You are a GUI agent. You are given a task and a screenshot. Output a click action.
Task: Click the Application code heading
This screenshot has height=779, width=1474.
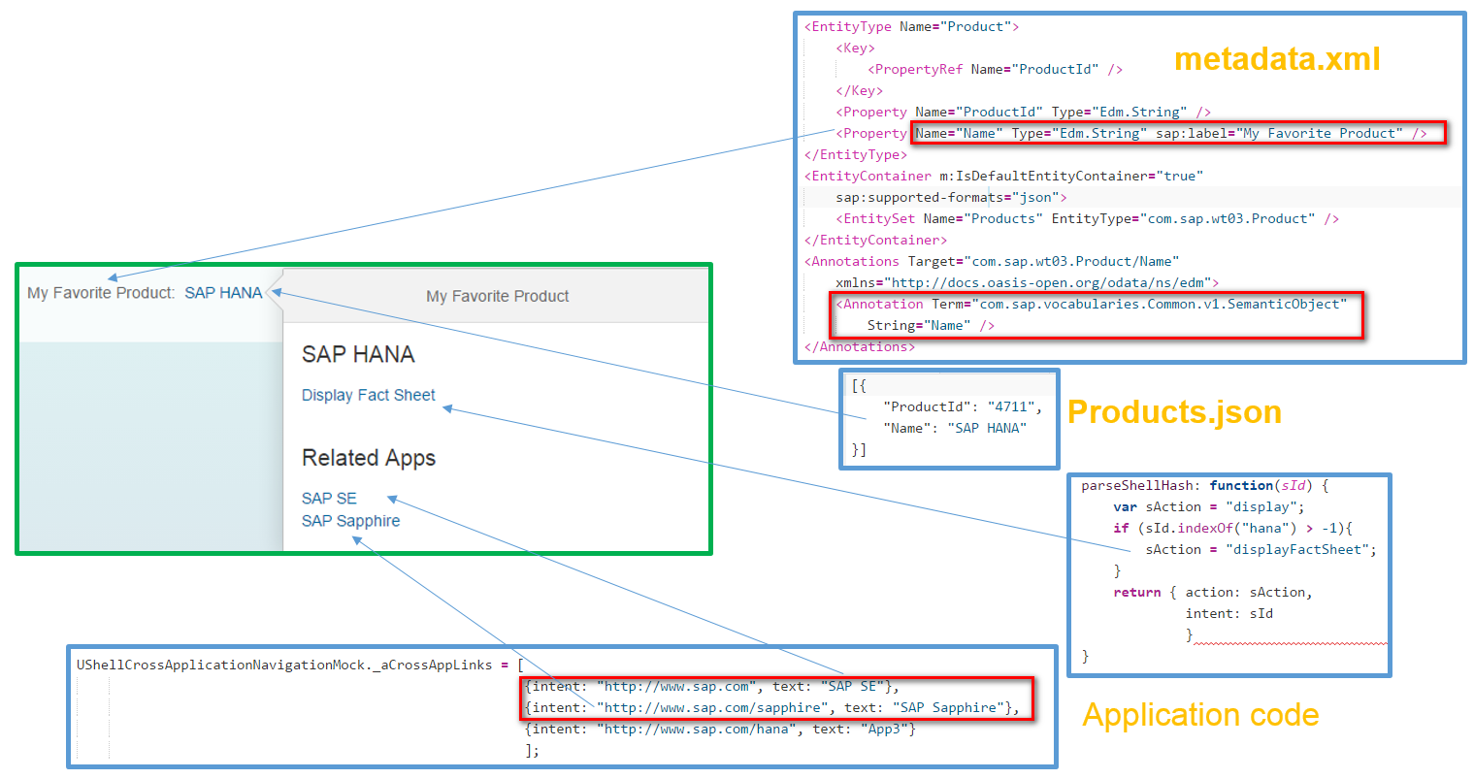coord(1200,715)
